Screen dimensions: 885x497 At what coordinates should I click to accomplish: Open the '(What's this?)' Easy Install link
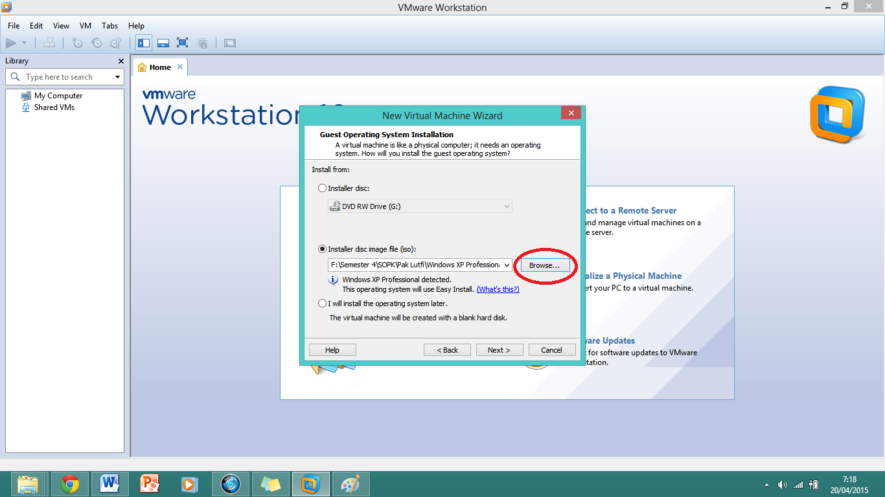pos(498,289)
